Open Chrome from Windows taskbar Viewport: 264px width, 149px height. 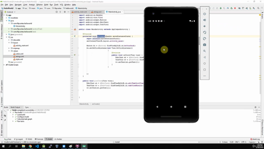30,146
